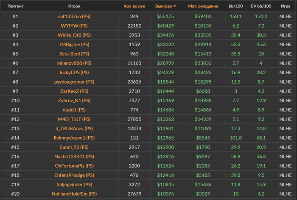Click the sort arrow beside Выиграл

[x=175, y=6]
